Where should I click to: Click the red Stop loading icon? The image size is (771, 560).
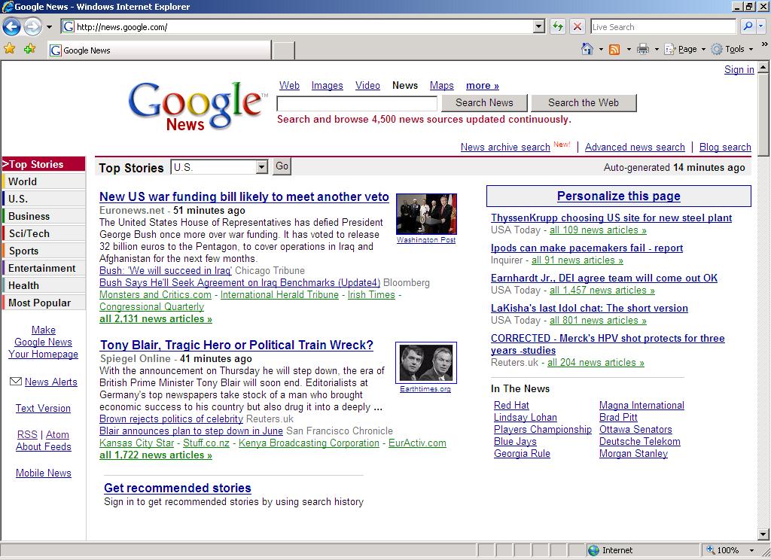point(577,26)
